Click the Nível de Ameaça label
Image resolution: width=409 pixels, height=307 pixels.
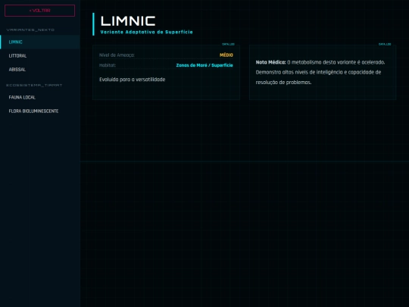click(x=117, y=55)
